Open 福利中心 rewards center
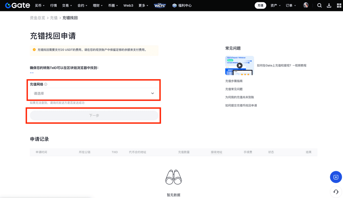Screen dimensions: 343x198 [x=182, y=5]
